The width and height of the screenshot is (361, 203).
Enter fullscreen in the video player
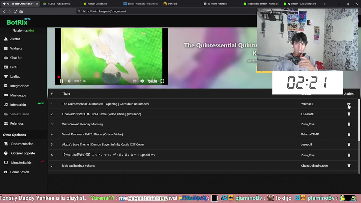pos(162,81)
